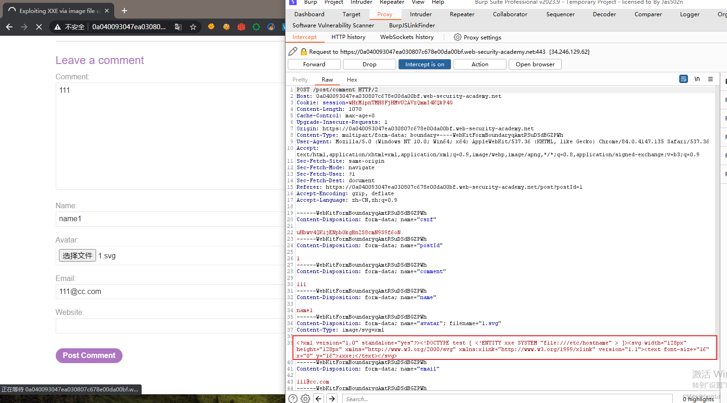
Task: Click the Burp search input field
Action: 507,399
